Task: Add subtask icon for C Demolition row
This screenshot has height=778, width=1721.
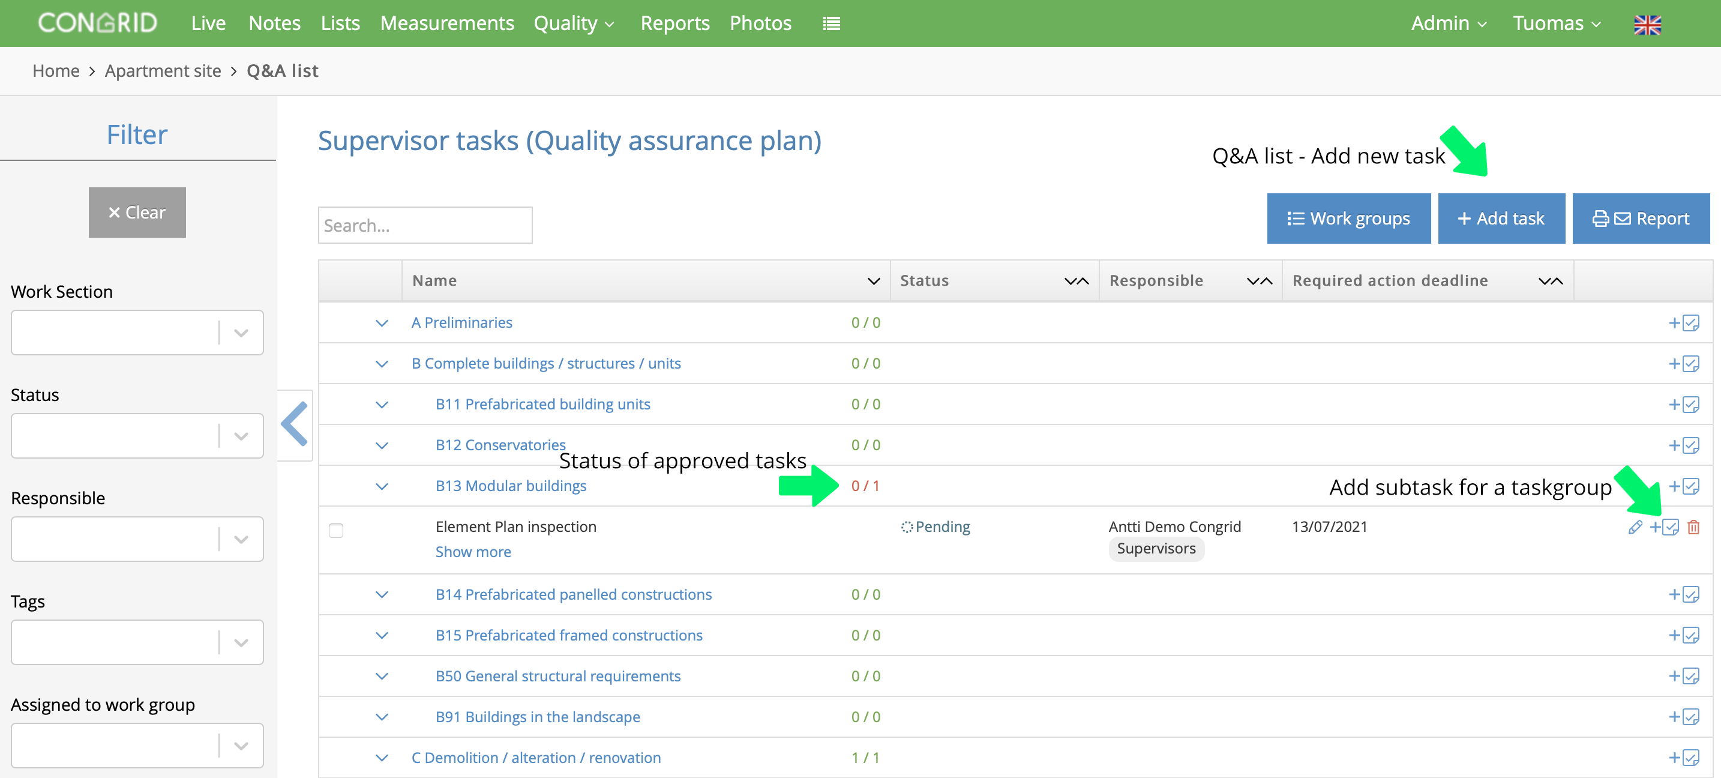Action: [x=1683, y=757]
